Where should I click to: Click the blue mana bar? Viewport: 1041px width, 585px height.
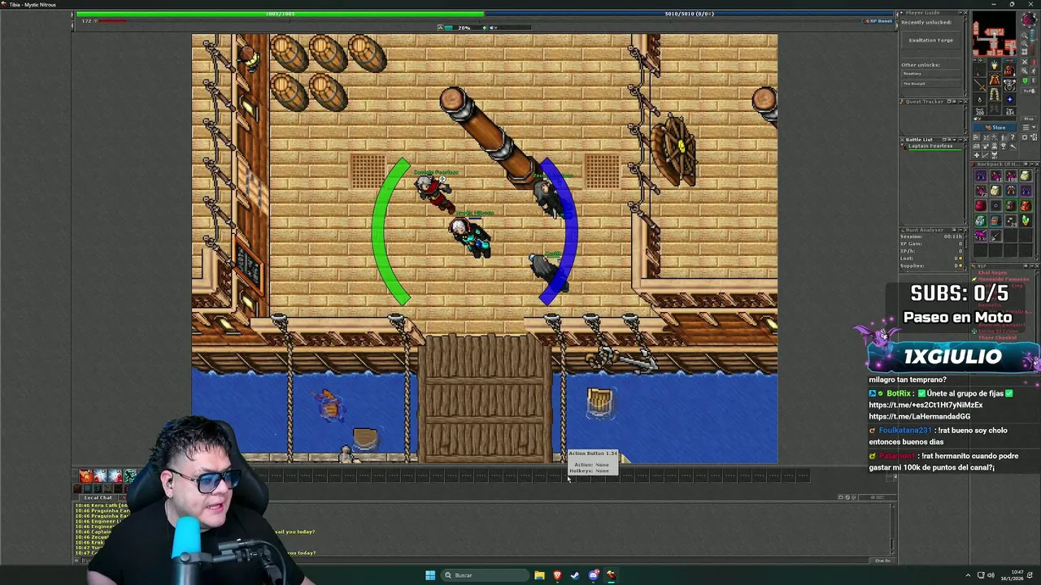point(689,14)
